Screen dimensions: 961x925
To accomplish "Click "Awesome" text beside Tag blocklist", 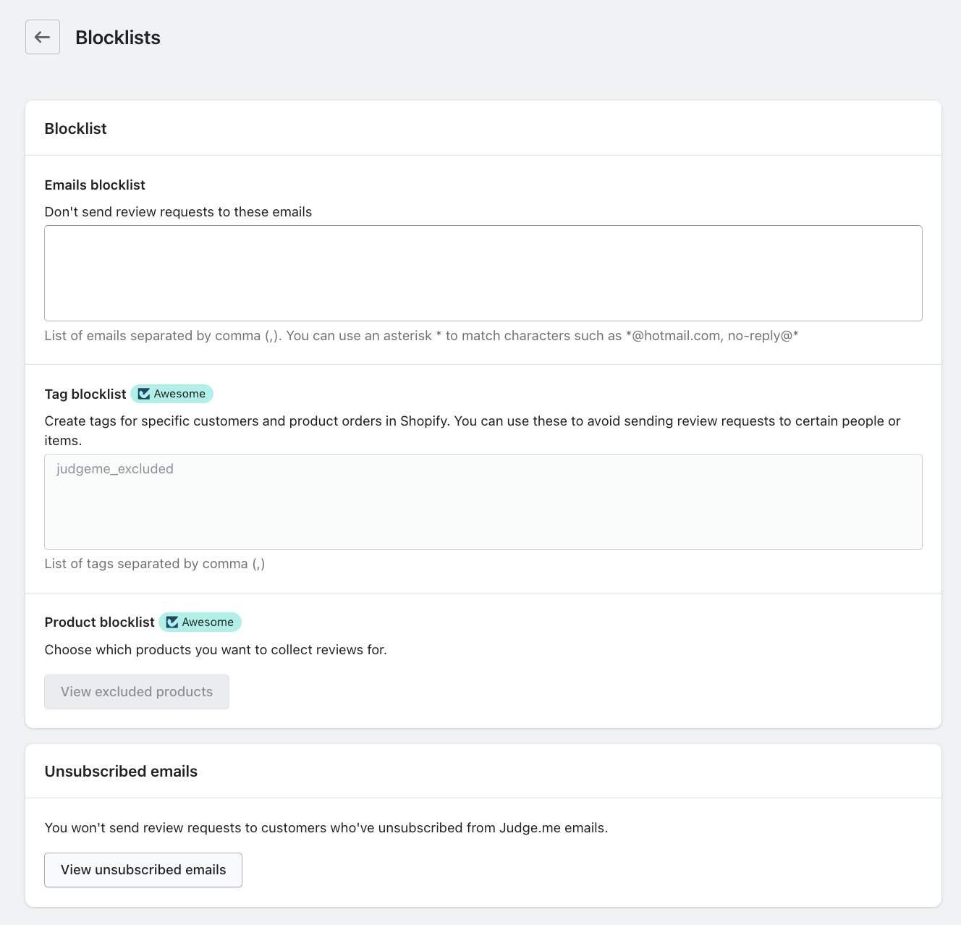I will click(x=179, y=394).
